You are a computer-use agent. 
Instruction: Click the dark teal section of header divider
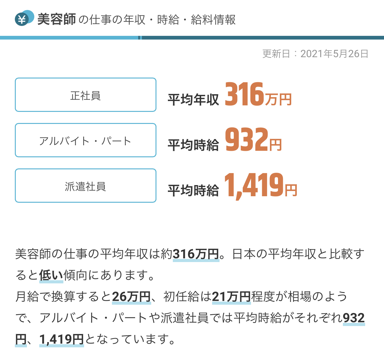click(263, 38)
